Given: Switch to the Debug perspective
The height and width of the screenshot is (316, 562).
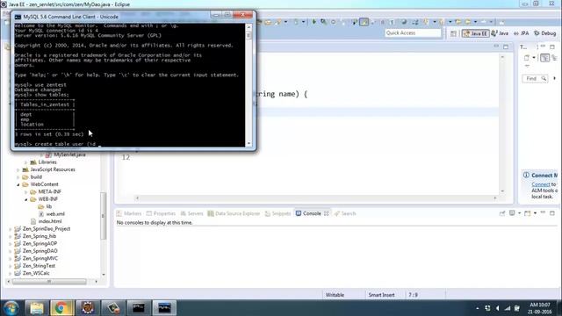Looking at the screenshot, I should click(544, 33).
